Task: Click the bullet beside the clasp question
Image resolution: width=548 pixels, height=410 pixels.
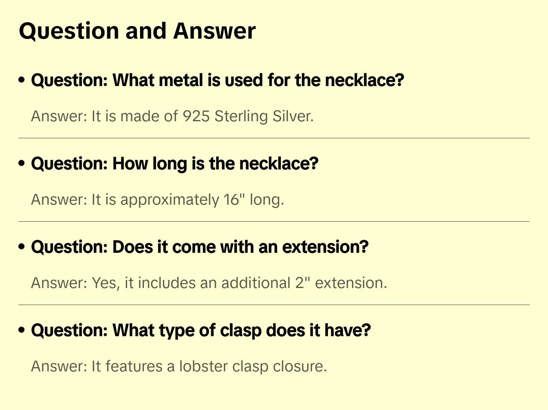Action: tap(22, 330)
